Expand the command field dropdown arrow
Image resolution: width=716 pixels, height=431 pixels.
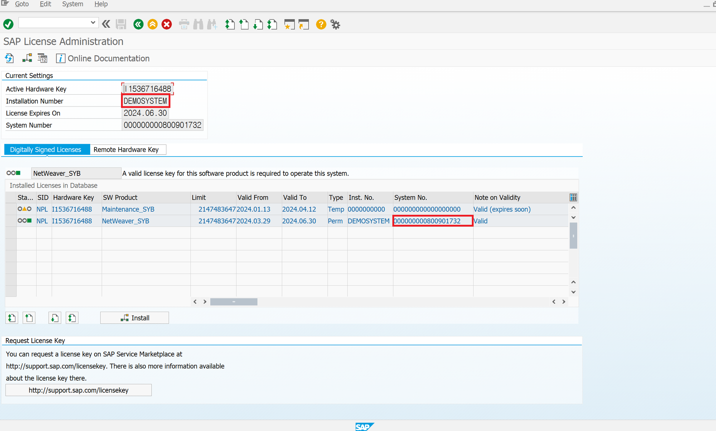pyautogui.click(x=93, y=23)
